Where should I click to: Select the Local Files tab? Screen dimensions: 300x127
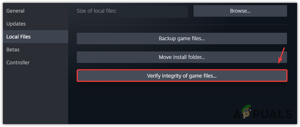pos(18,37)
